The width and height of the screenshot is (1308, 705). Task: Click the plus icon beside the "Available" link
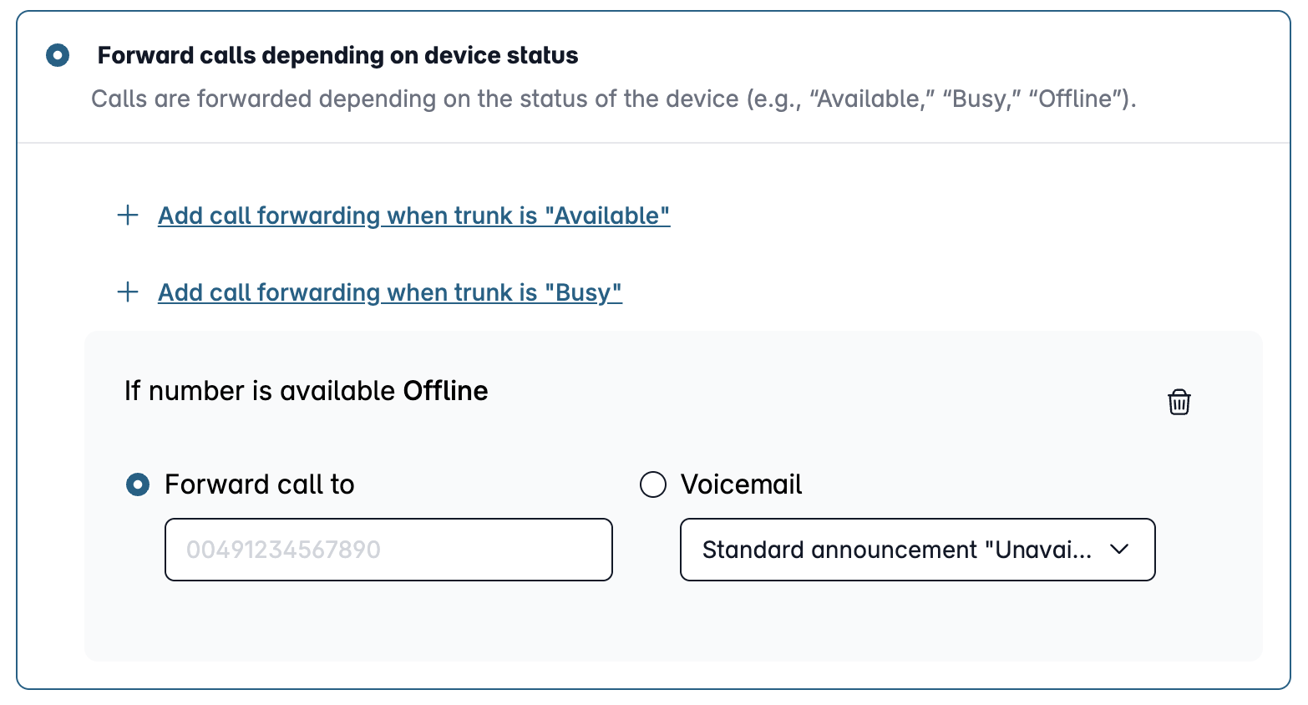pyautogui.click(x=128, y=215)
